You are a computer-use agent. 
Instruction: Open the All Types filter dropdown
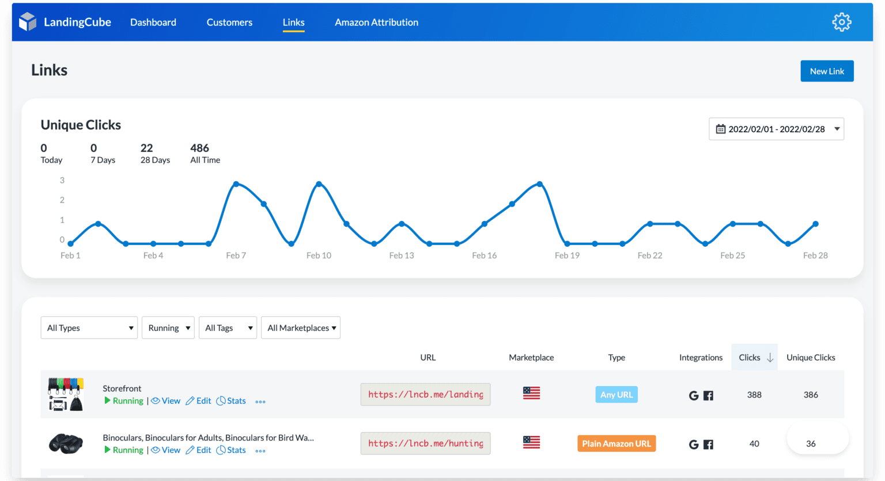89,327
